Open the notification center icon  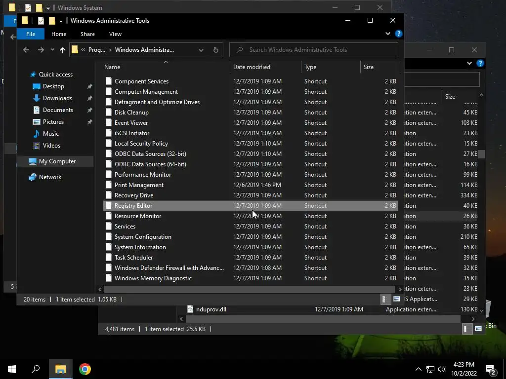(491, 370)
